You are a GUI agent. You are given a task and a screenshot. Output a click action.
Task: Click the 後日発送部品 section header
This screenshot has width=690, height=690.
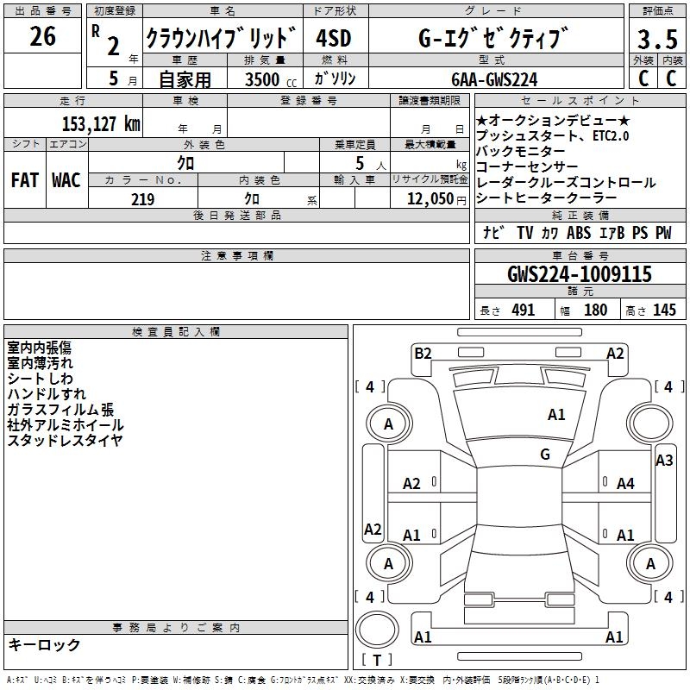coord(236,215)
